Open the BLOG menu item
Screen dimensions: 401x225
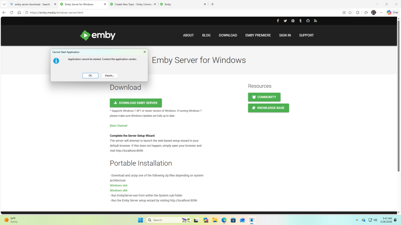207,35
